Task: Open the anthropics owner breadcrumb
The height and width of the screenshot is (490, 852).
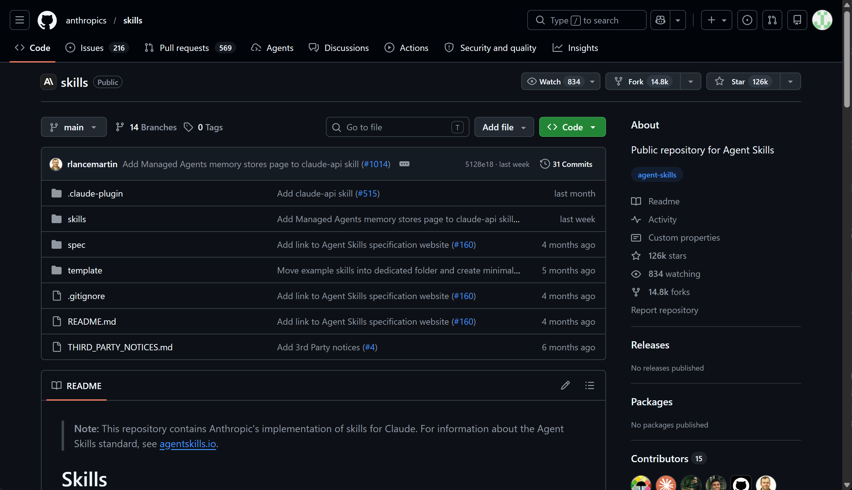Action: (86, 20)
